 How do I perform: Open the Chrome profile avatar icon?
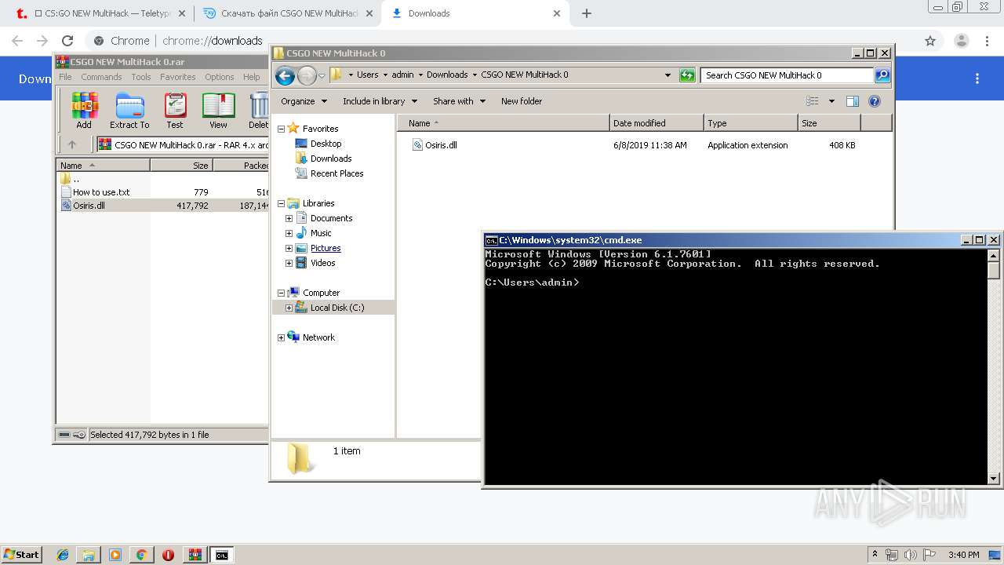tap(962, 41)
